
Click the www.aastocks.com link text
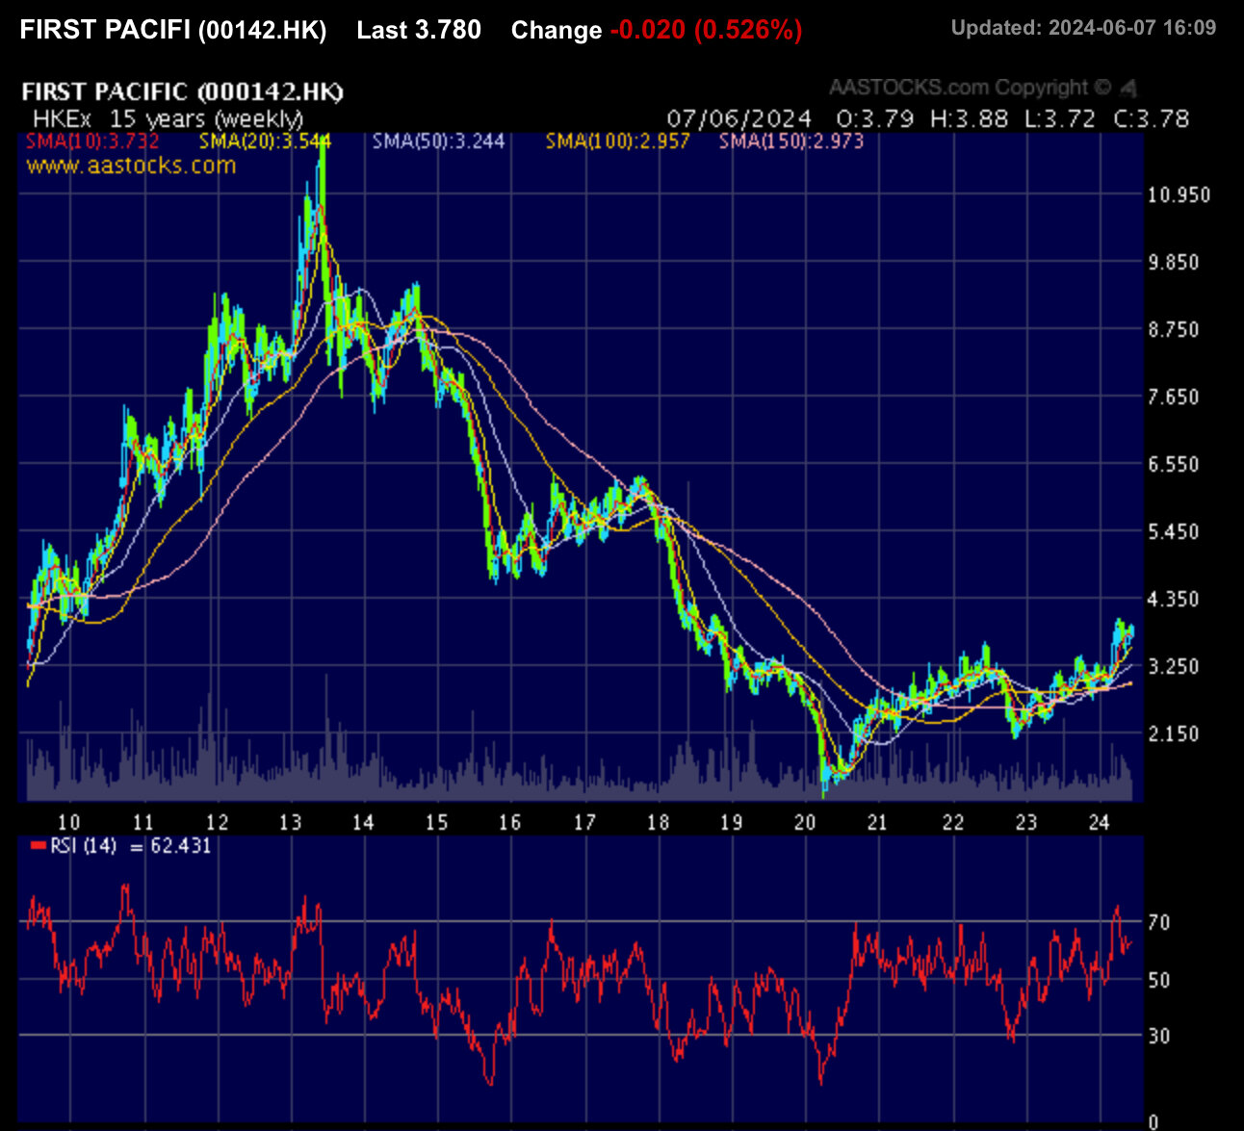[x=131, y=165]
